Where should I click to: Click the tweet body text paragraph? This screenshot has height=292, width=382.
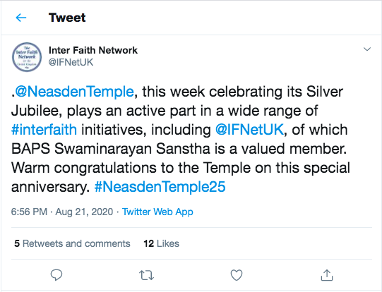click(181, 139)
